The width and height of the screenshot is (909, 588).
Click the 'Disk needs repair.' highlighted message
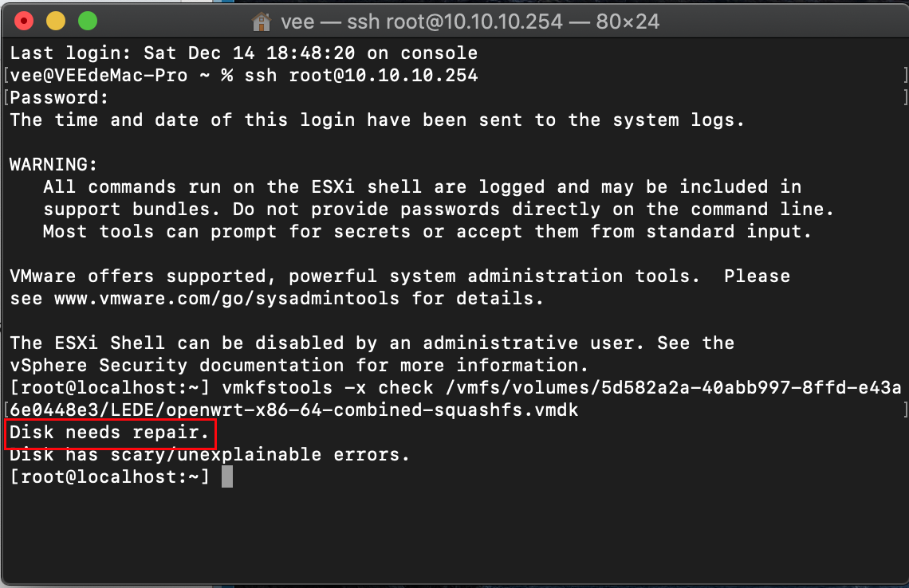[x=109, y=433]
